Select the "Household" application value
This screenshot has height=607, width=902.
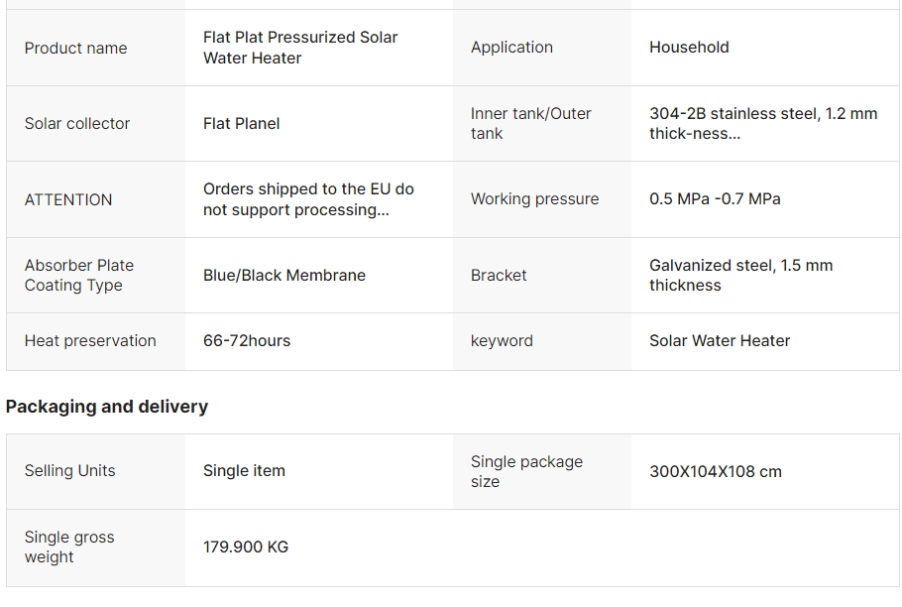tap(689, 47)
